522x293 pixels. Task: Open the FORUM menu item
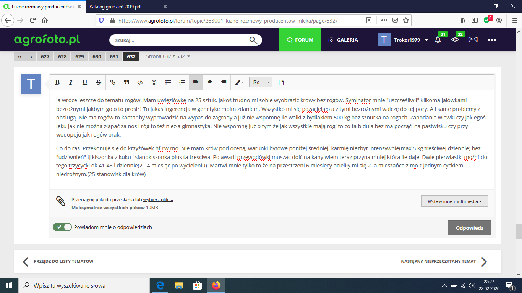300,40
